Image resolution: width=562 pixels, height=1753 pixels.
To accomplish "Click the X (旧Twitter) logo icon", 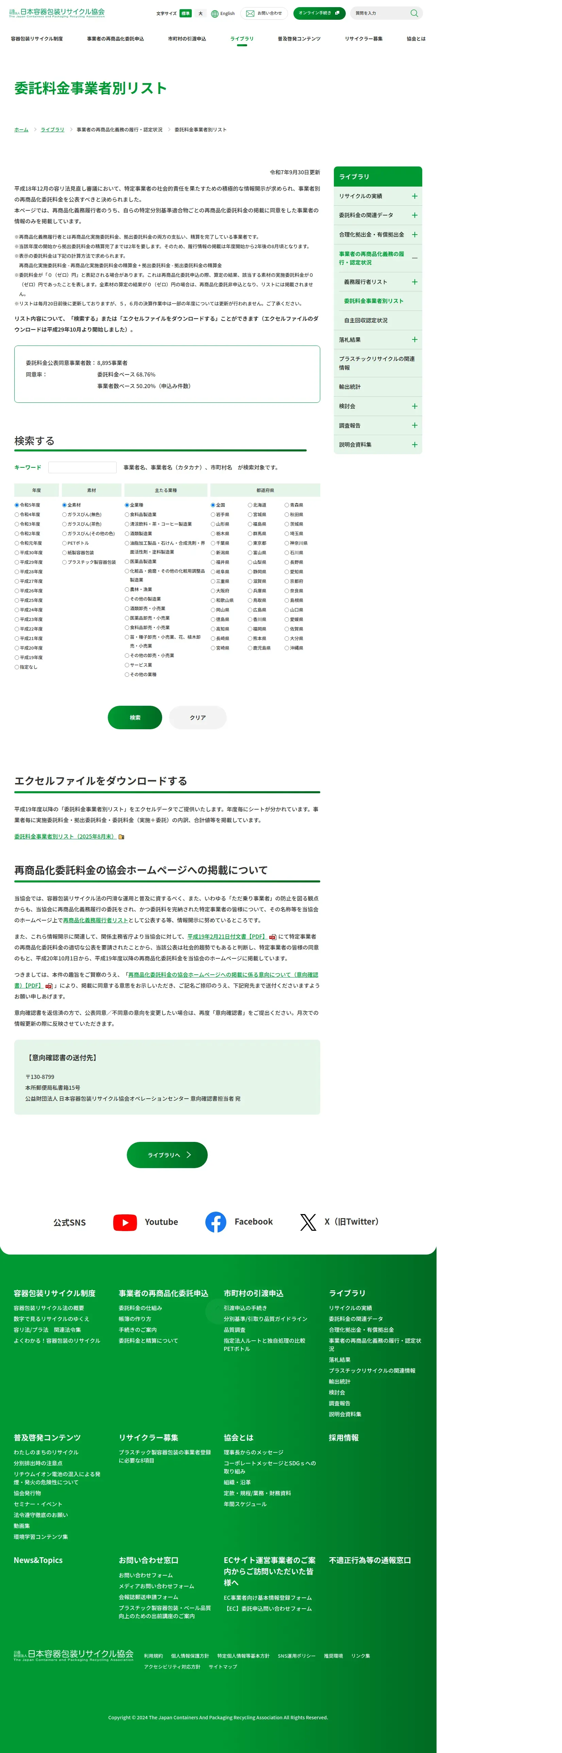I will [308, 1222].
